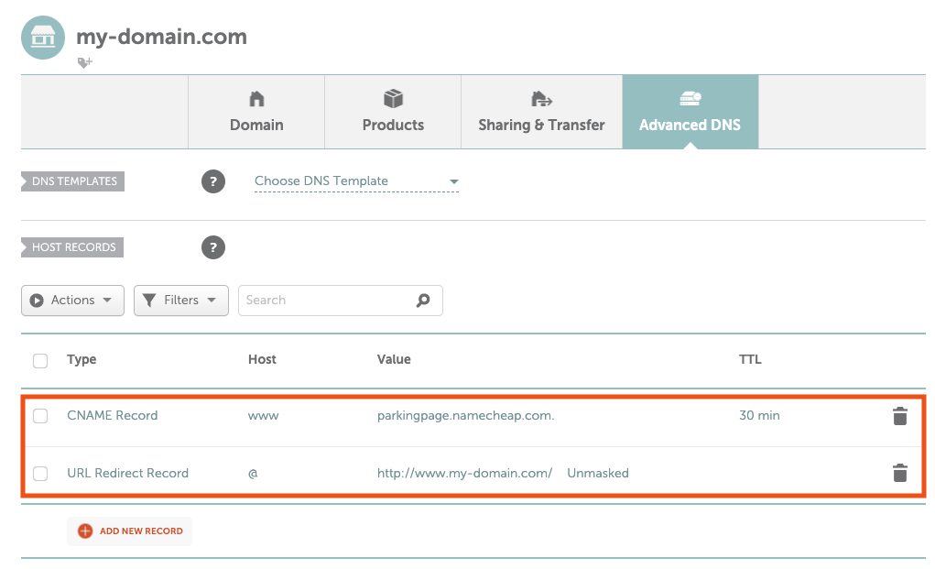Delete the CNAME Record using trash icon
This screenshot has width=935, height=569.
coord(899,416)
